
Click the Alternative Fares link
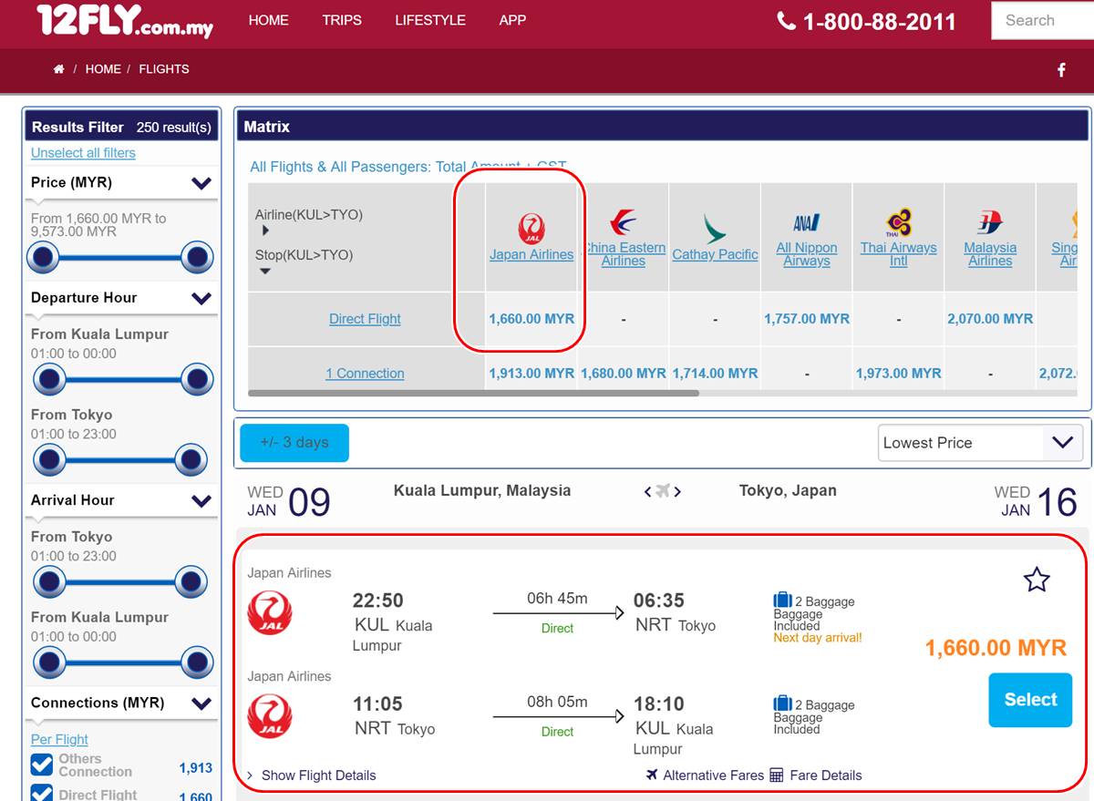click(713, 775)
